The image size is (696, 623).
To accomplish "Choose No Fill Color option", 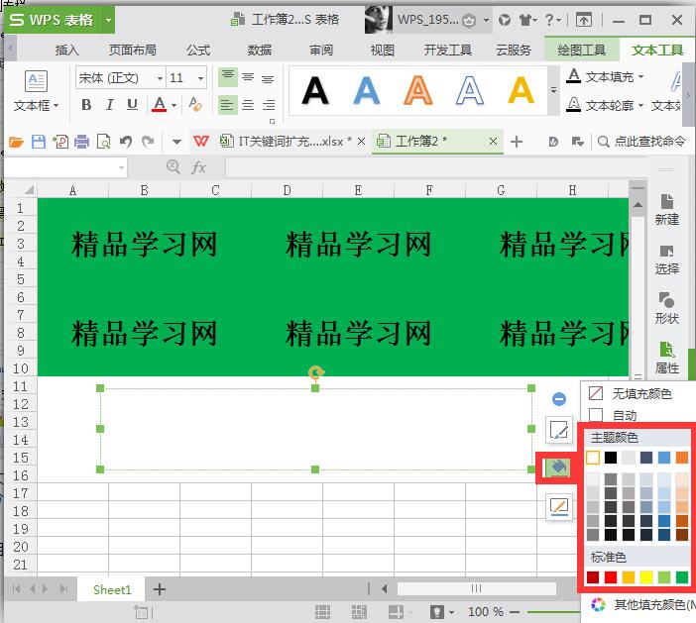I will pos(630,393).
